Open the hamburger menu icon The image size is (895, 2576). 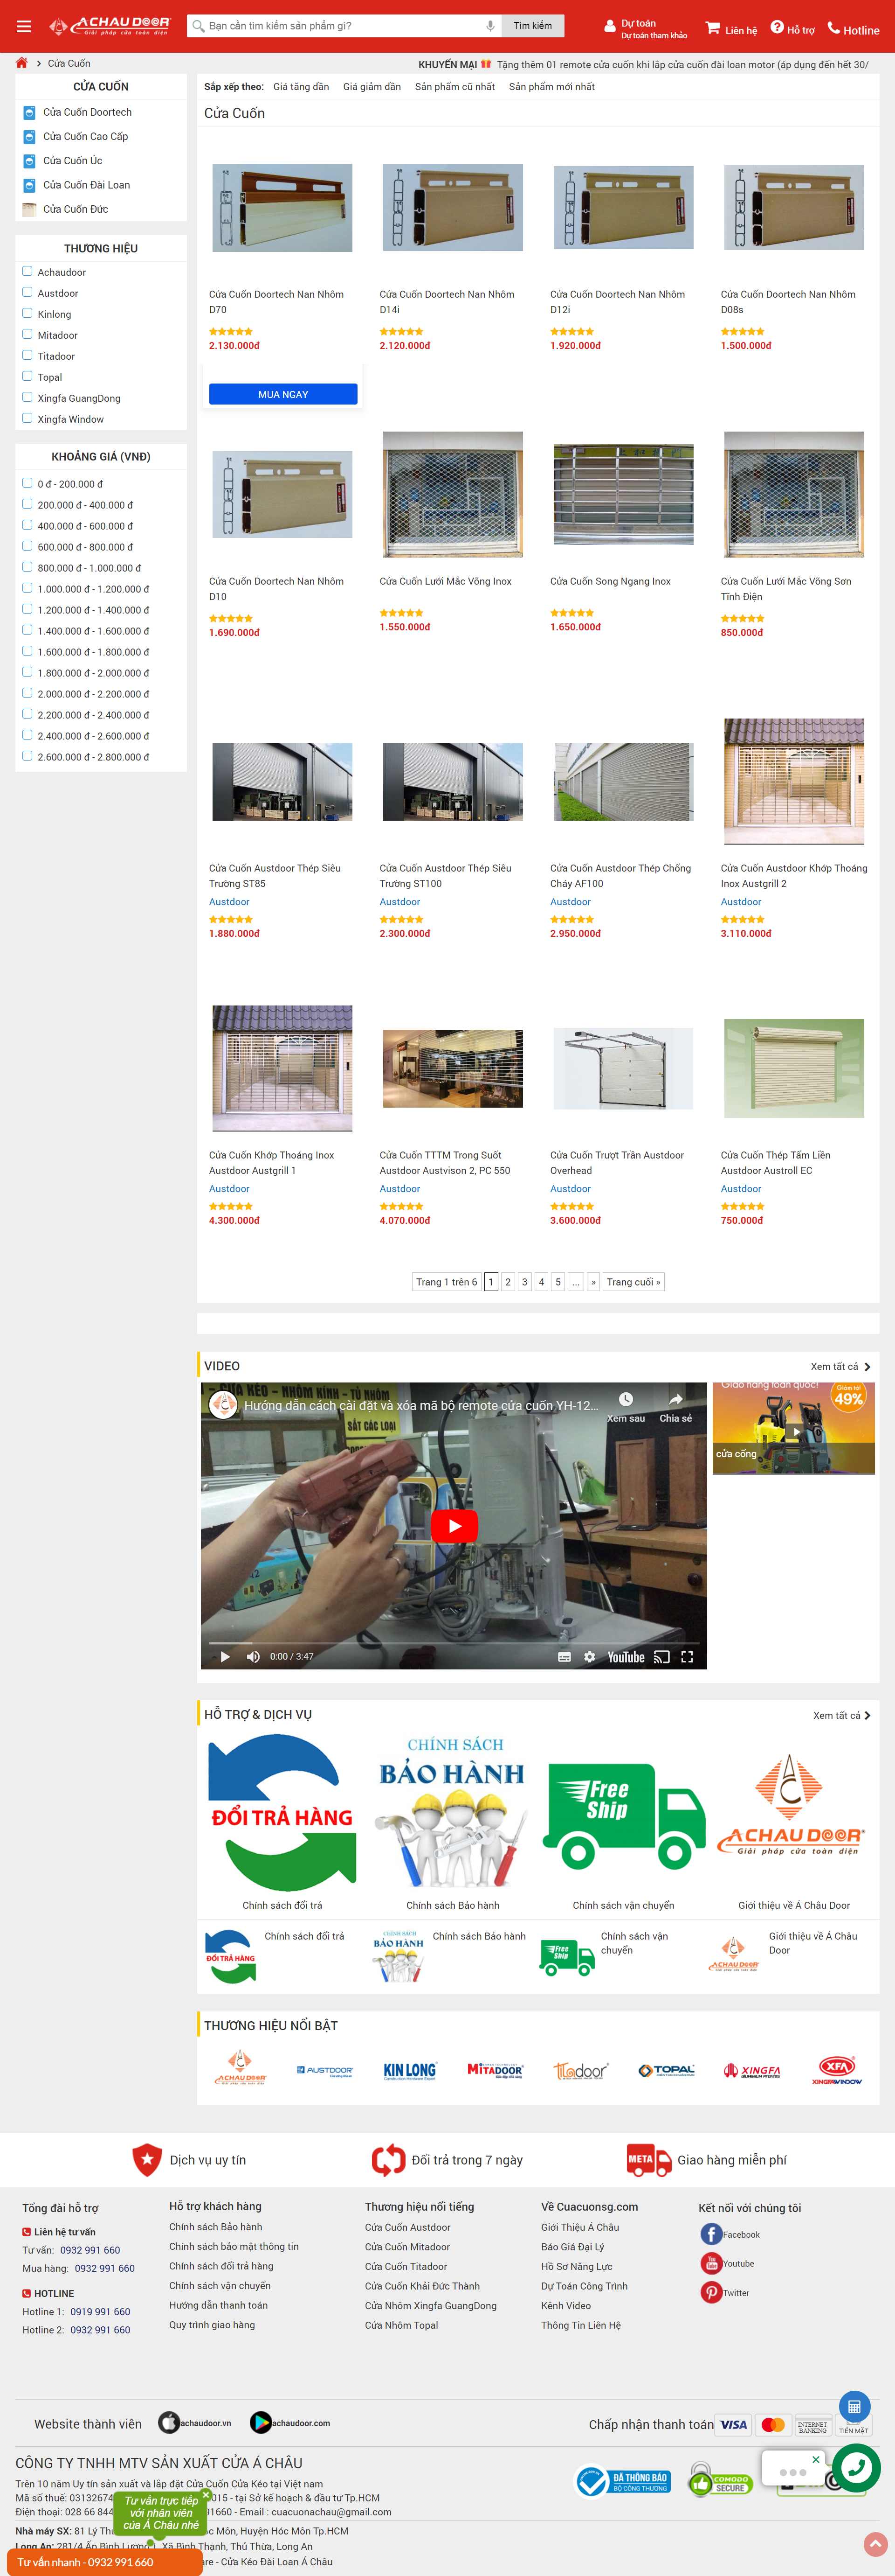tap(24, 27)
